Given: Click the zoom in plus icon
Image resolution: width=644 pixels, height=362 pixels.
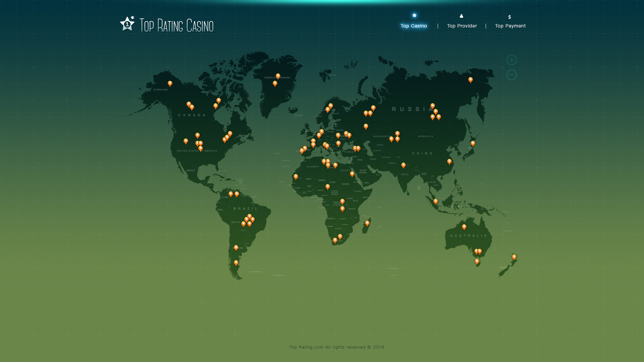Looking at the screenshot, I should [x=512, y=60].
